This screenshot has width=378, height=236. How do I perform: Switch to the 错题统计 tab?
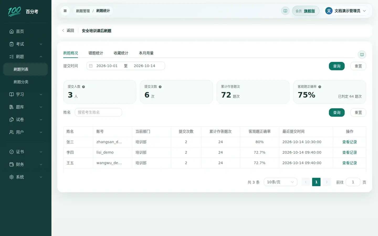click(96, 53)
